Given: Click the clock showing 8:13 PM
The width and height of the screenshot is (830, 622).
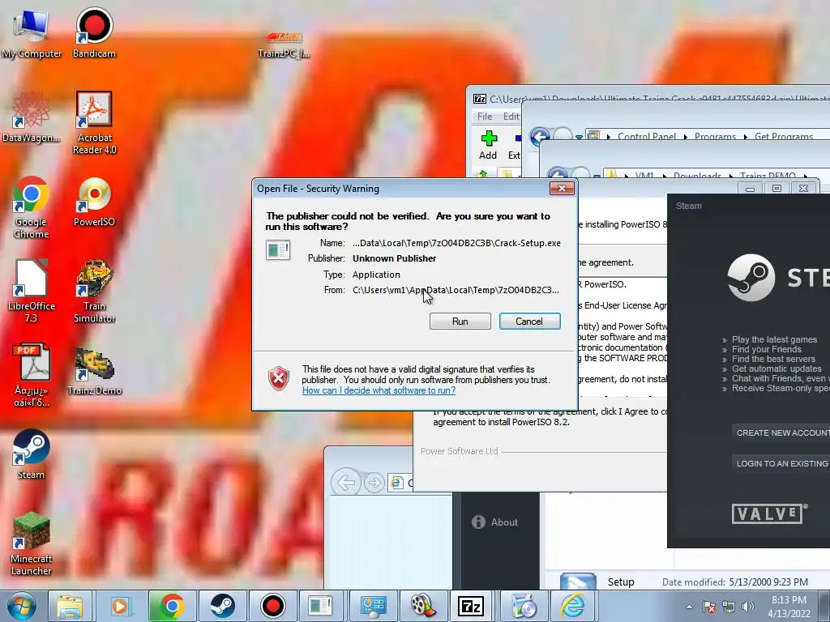Looking at the screenshot, I should click(789, 607).
